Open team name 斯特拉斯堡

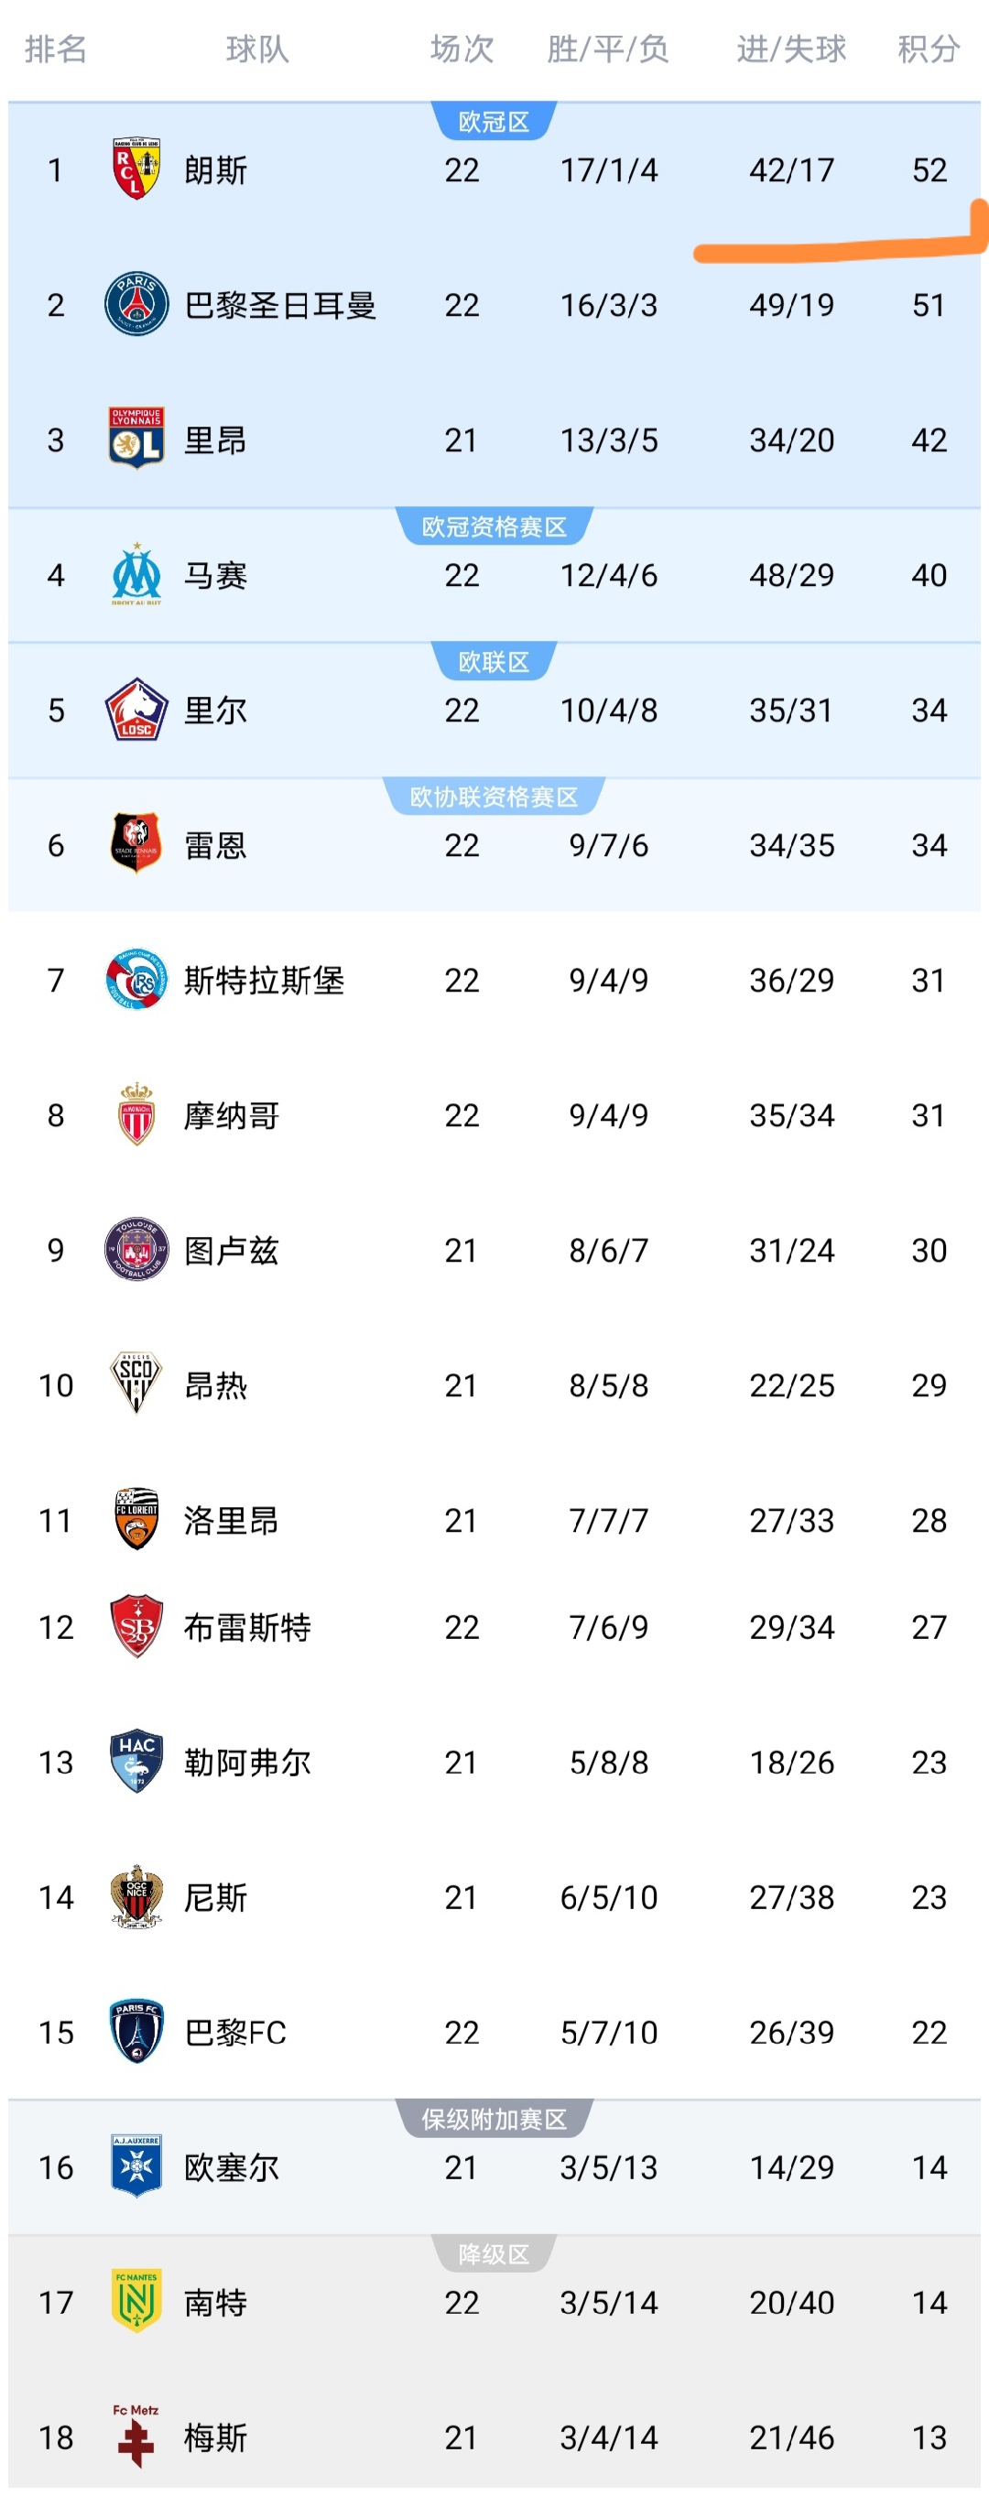click(265, 981)
